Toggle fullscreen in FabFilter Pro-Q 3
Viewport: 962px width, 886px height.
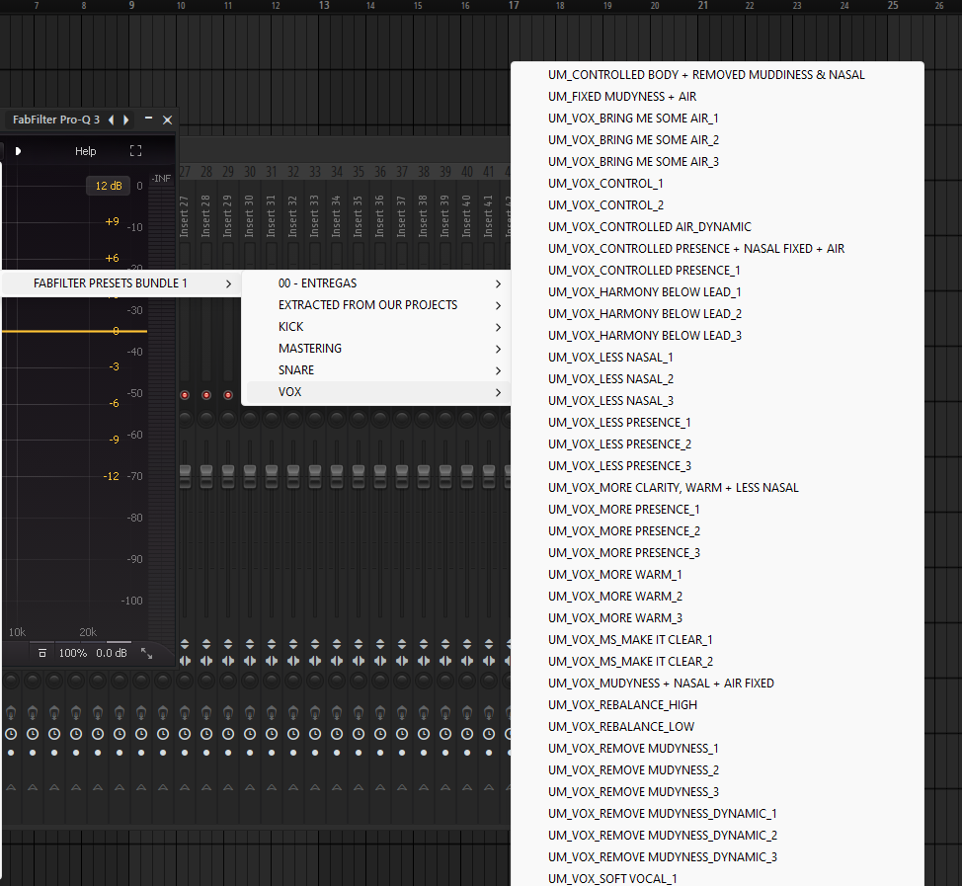click(135, 151)
